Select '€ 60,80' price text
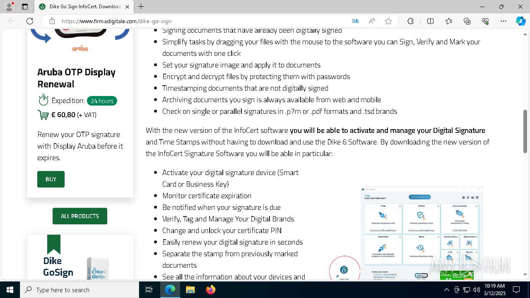The width and height of the screenshot is (530, 298). [63, 115]
